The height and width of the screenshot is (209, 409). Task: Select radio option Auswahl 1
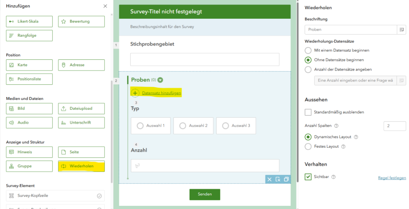coord(151,126)
